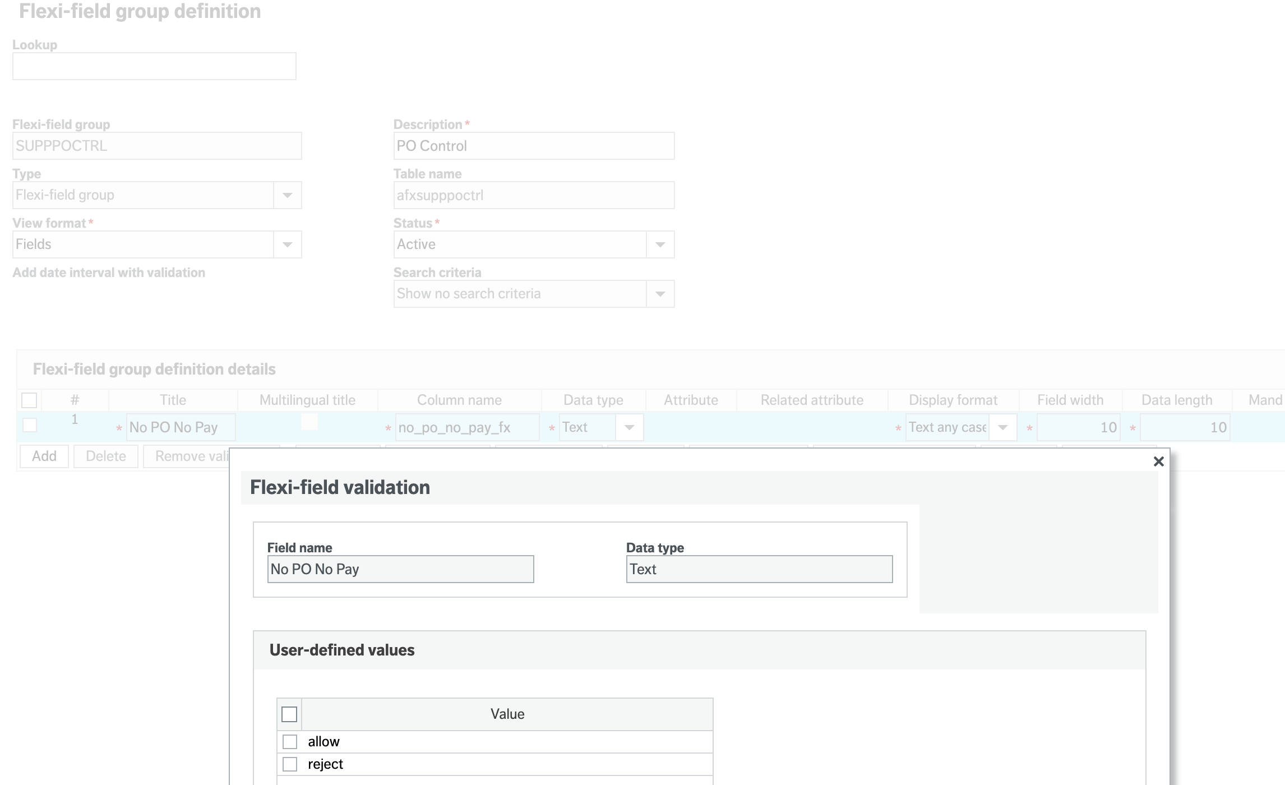1285x785 pixels.
Task: Click the Description field containing PO Control
Action: [x=533, y=146]
